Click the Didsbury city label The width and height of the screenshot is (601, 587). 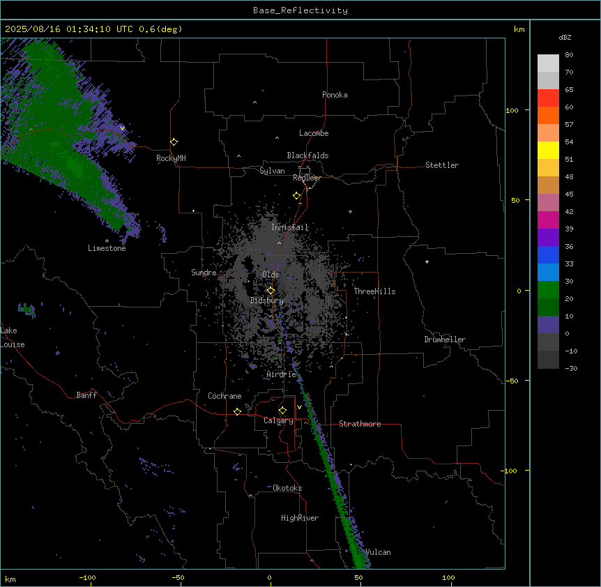[267, 300]
